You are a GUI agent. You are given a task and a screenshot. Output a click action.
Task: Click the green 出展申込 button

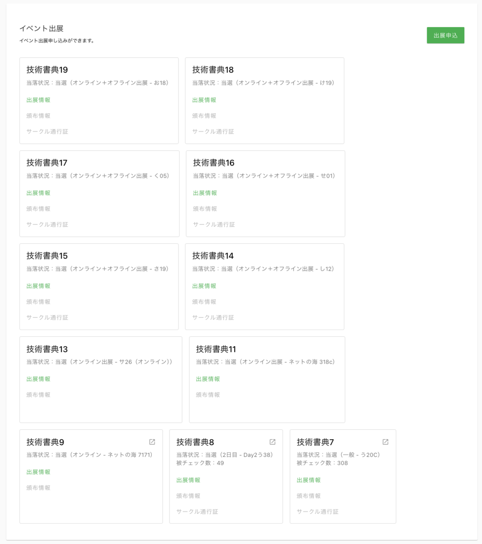tap(445, 35)
